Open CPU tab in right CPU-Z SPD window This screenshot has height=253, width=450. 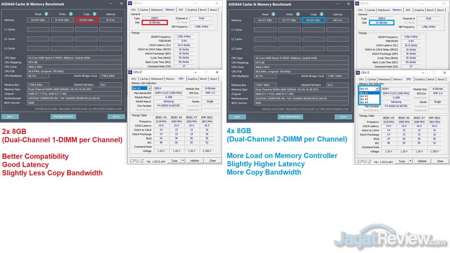(361, 79)
